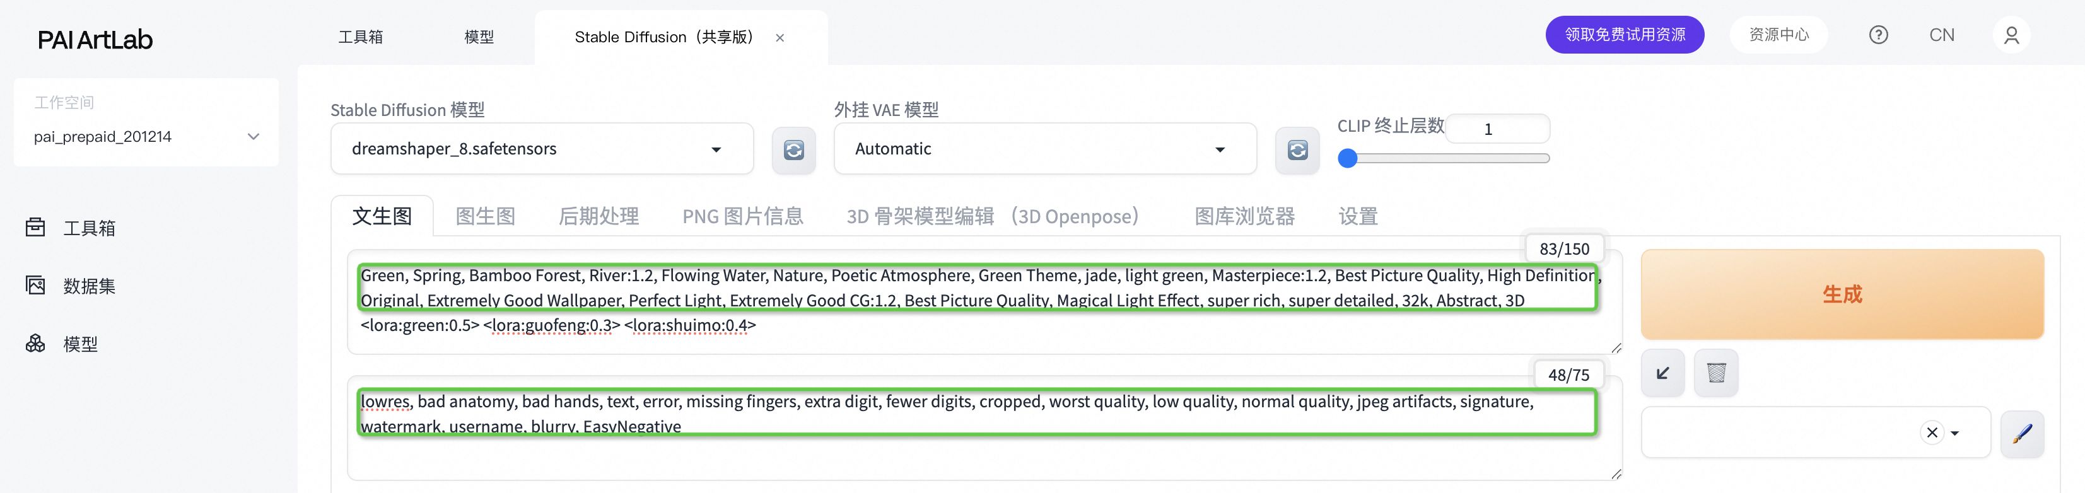This screenshot has width=2085, height=493.
Task: Click the orange 生成 button
Action: coord(1842,294)
